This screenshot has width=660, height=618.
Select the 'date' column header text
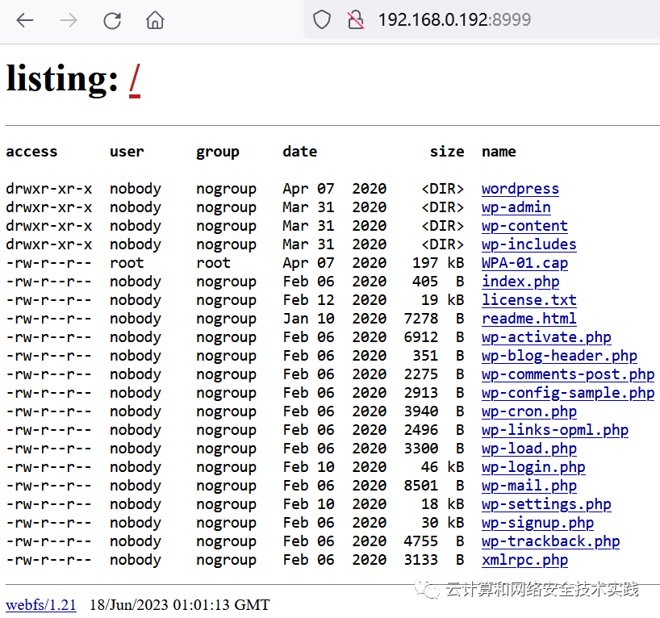299,152
